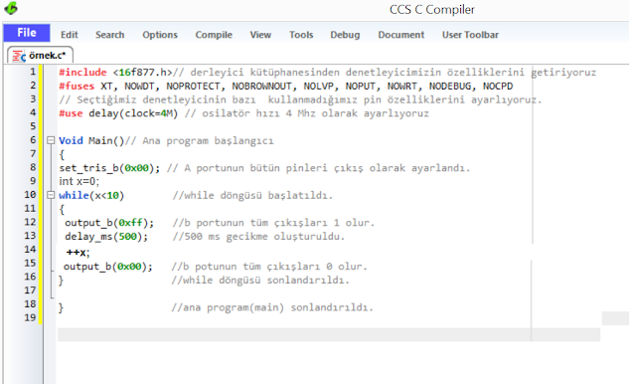Open the Search menu

coord(110,35)
